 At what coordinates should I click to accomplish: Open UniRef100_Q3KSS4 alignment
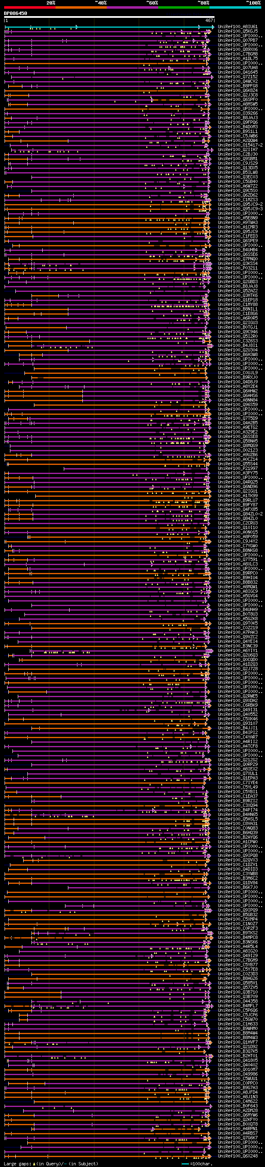click(x=238, y=263)
